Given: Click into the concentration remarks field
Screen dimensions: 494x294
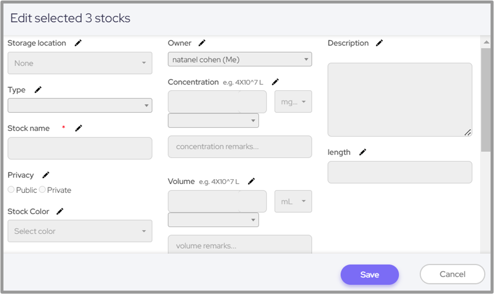Looking at the screenshot, I should [x=240, y=147].
